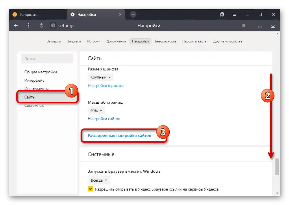The image size is (289, 205).
Task: Open the Пароли и карты section
Action: (194, 41)
